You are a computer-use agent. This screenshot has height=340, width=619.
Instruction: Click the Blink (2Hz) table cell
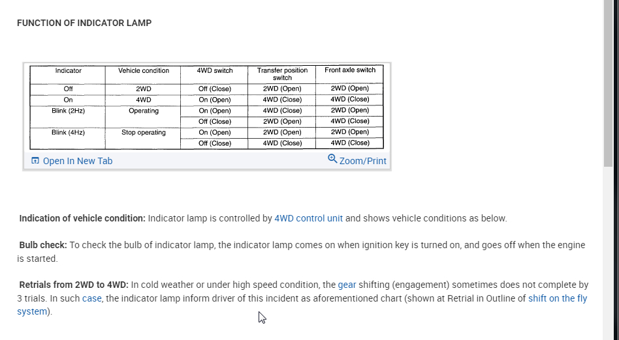click(68, 111)
